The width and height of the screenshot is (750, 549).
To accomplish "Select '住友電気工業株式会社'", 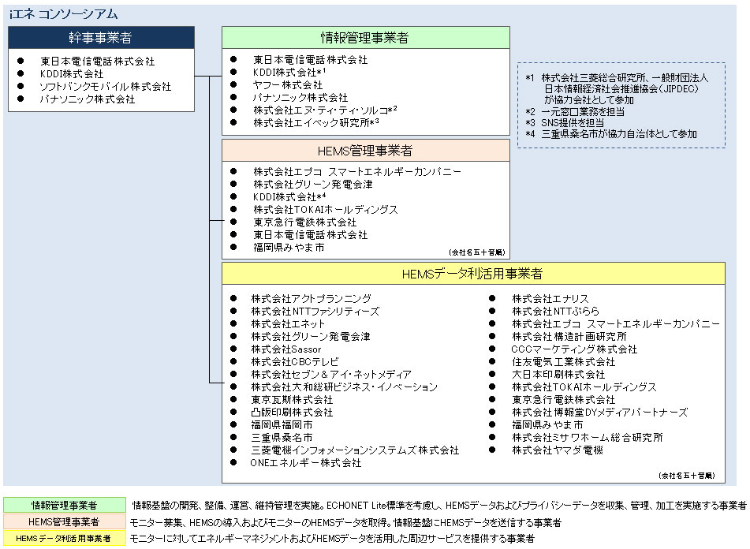I will click(x=563, y=361).
